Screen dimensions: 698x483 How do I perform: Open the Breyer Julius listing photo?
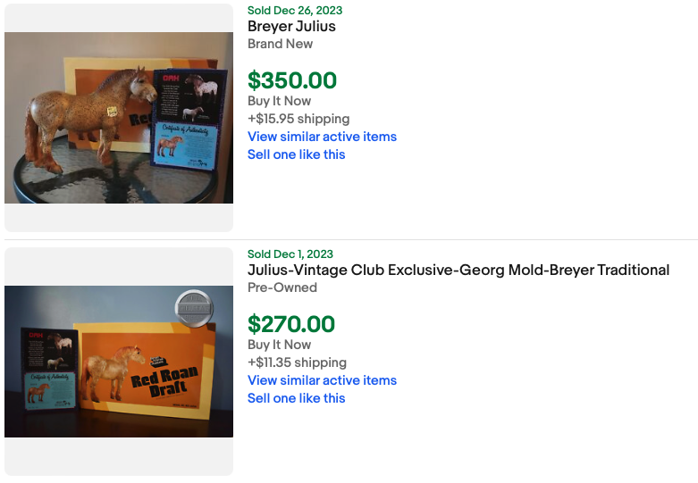point(119,118)
